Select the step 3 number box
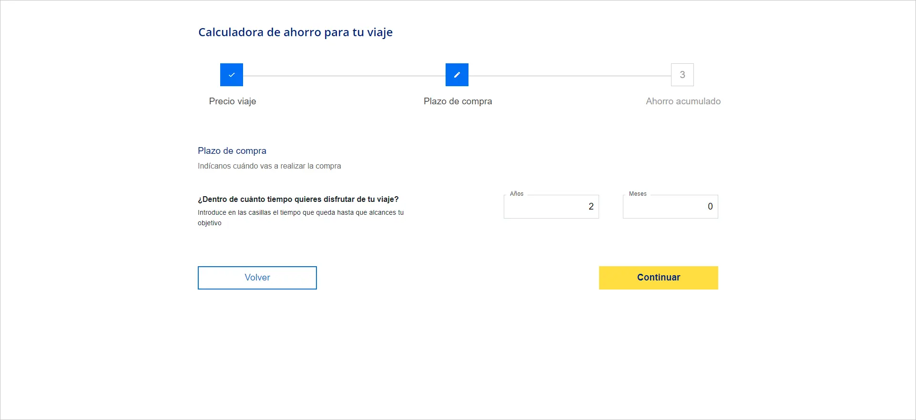 click(x=682, y=75)
